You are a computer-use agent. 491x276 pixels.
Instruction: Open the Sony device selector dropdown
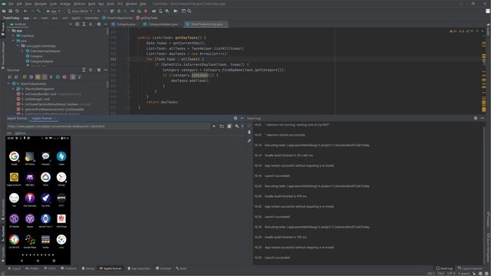[x=80, y=11]
